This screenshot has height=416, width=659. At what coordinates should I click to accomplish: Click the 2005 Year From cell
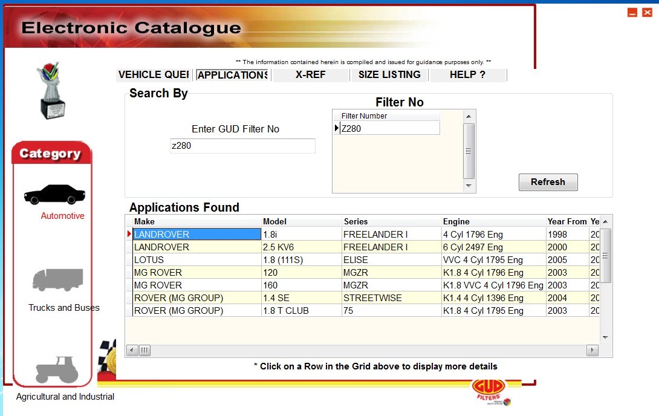coord(567,259)
